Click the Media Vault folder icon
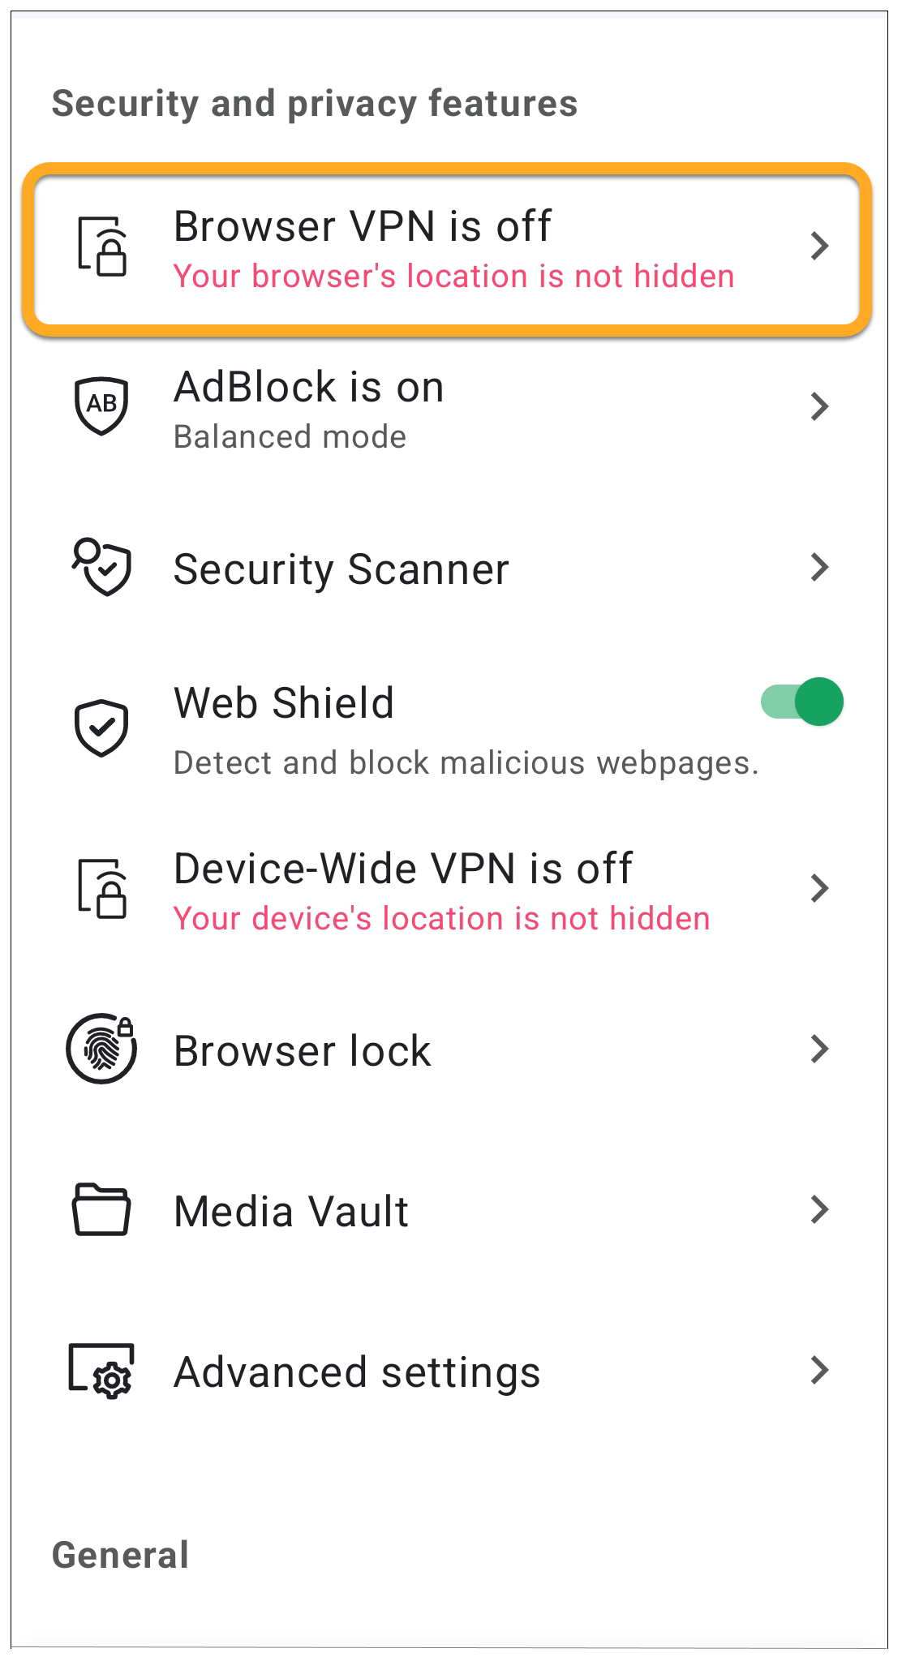 point(101,1209)
